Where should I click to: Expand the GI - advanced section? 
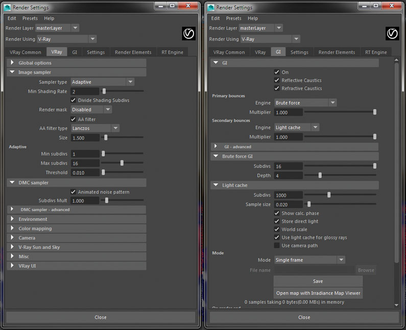click(295, 147)
